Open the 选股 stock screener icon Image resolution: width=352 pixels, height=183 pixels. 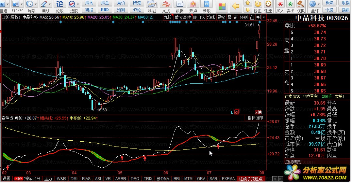pos(72,4)
